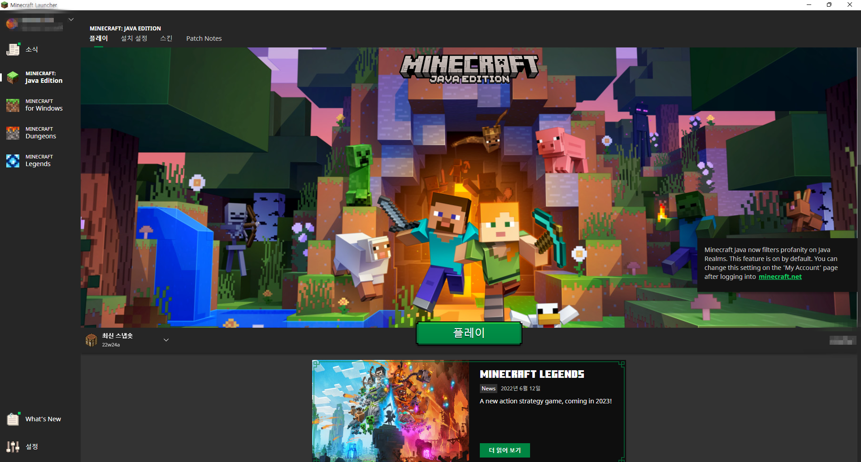Open 설정 settings sliders icon
This screenshot has height=462, width=861.
13,446
